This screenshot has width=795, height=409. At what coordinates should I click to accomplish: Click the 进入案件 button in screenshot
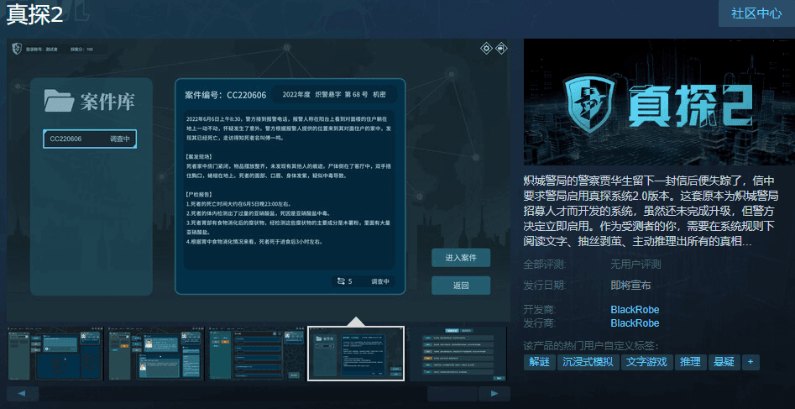[461, 258]
